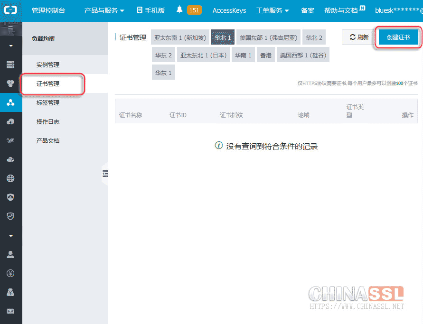423x324 pixels.
Task: Expand the 产品与服务 dropdown
Action: point(104,10)
